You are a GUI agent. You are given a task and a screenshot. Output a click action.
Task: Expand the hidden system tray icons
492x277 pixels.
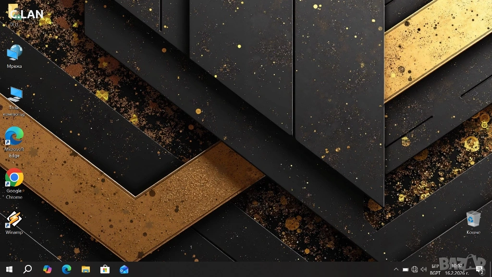[x=396, y=269]
